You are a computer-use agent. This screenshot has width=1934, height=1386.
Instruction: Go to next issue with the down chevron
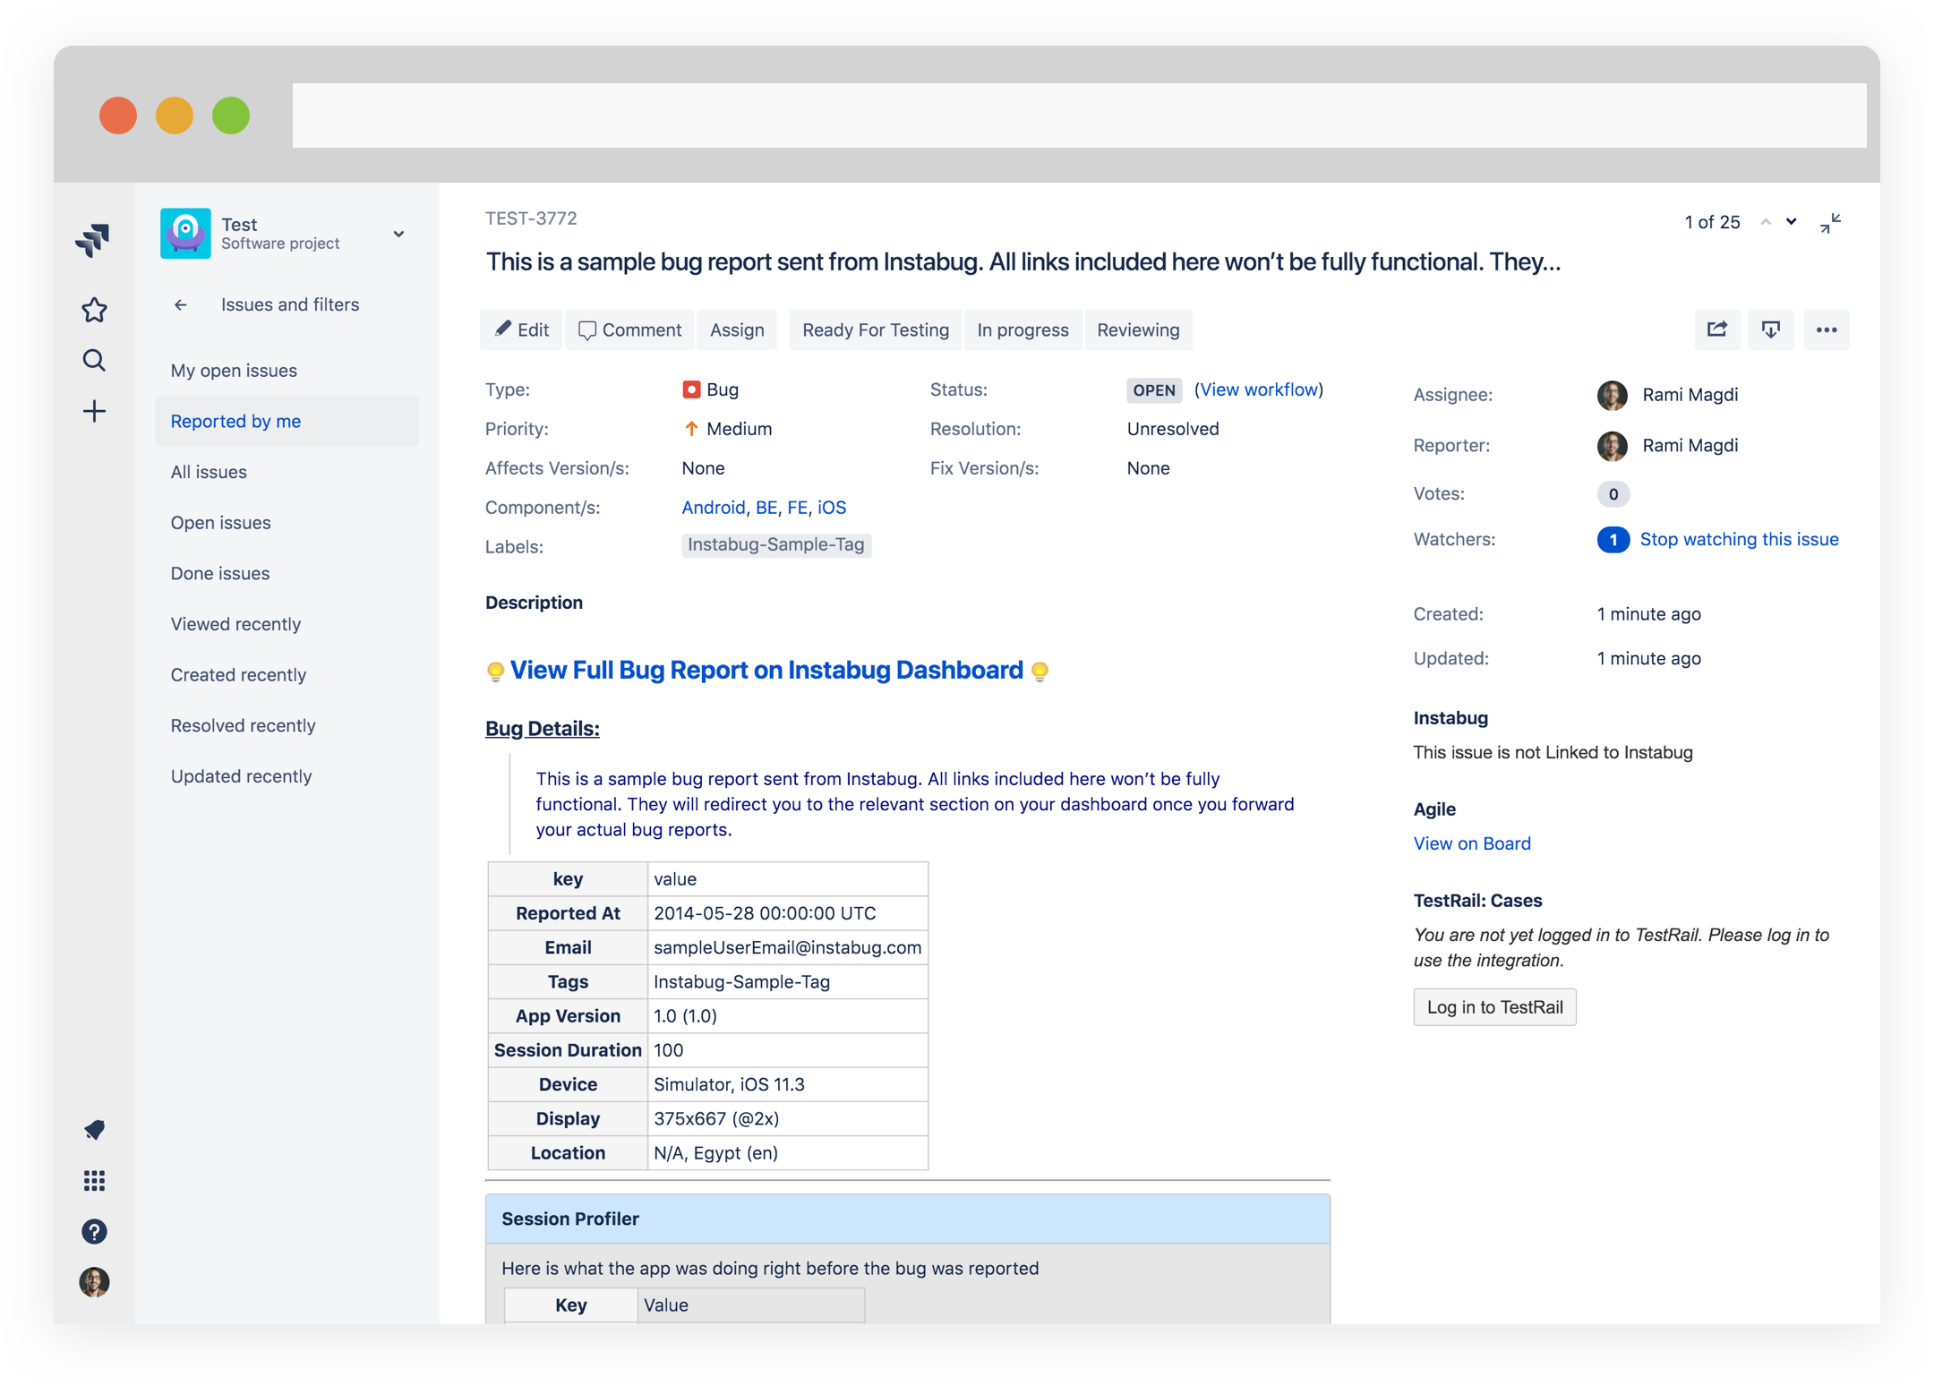[1790, 222]
